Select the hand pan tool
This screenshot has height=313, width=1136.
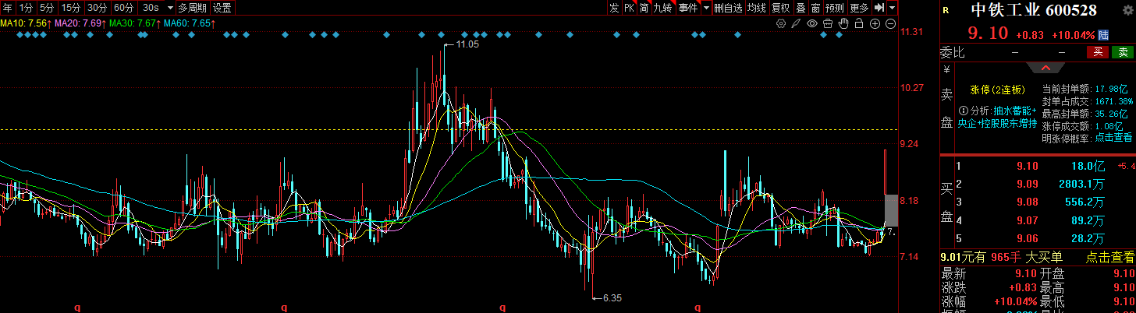(x=843, y=23)
